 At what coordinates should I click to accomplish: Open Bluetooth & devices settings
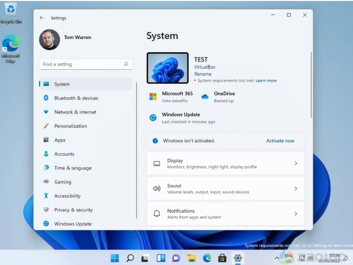pyautogui.click(x=85, y=98)
